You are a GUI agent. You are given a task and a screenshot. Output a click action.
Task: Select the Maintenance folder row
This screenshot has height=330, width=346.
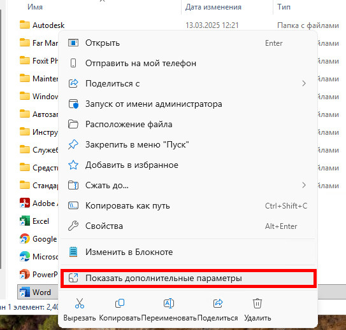[39, 79]
